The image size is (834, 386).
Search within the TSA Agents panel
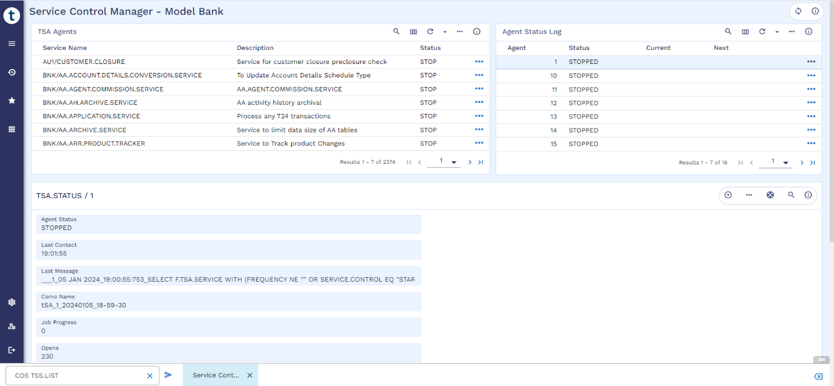[396, 32]
